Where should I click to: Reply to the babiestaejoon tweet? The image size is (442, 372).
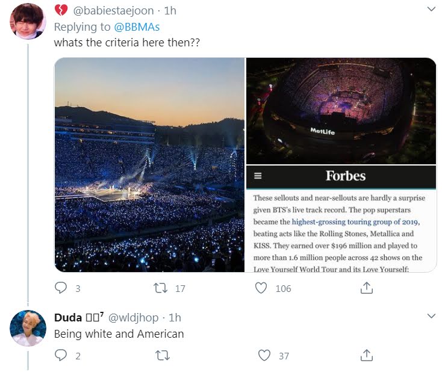(61, 288)
